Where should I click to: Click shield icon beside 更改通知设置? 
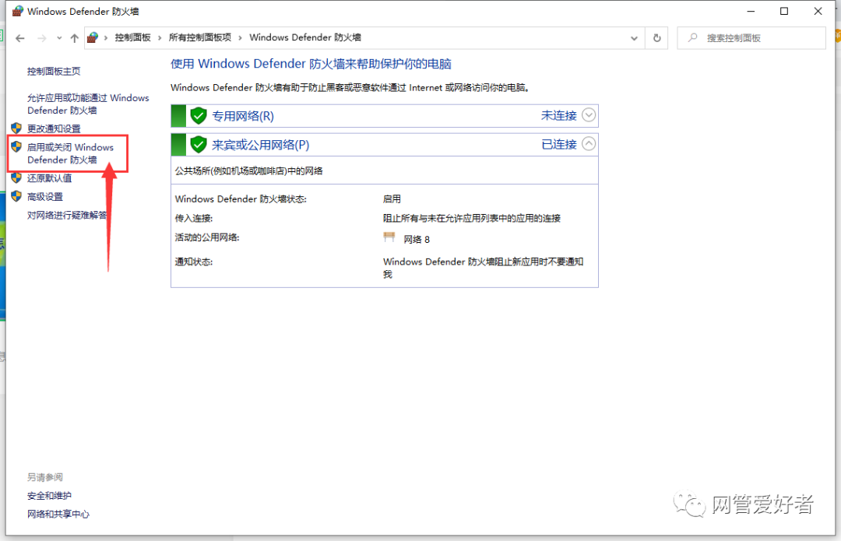click(16, 128)
